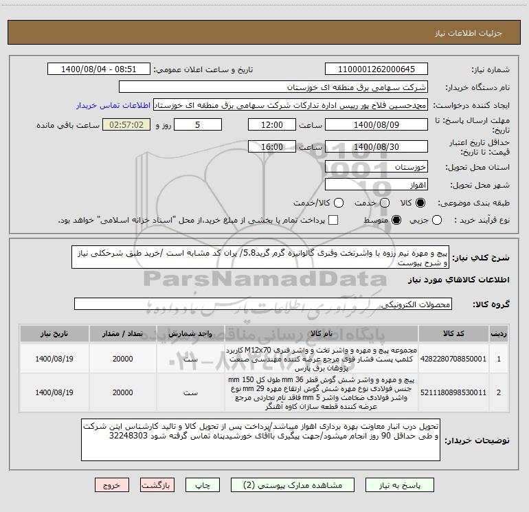
Task: Click the delivery city field اهواز
Action: pos(376,185)
